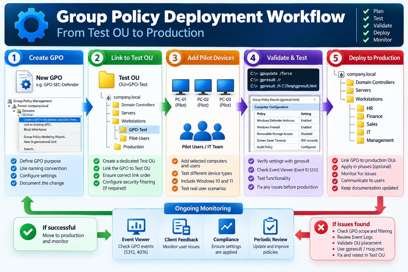408x272 pixels.
Task: Select the Pilot-Users OU node
Action: coord(135,138)
